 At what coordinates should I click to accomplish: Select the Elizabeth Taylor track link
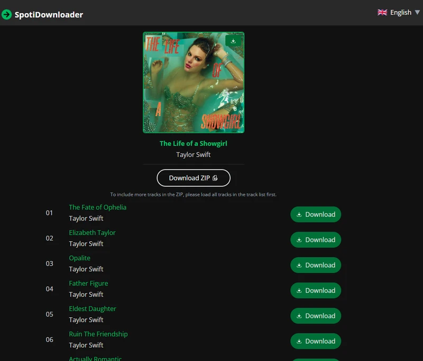click(92, 233)
